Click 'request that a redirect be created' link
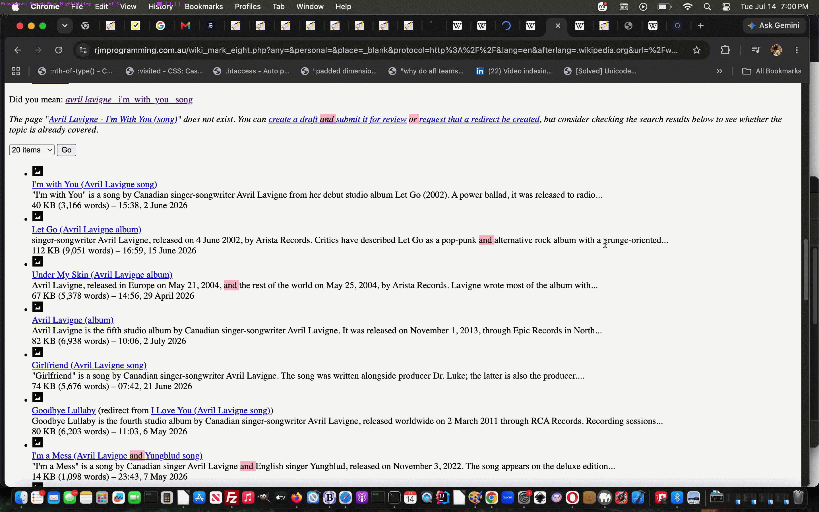The image size is (819, 512). click(479, 119)
